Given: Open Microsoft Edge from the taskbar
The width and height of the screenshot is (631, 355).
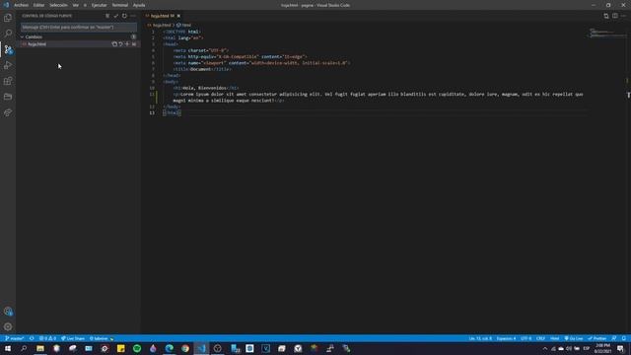Looking at the screenshot, I should tap(169, 348).
